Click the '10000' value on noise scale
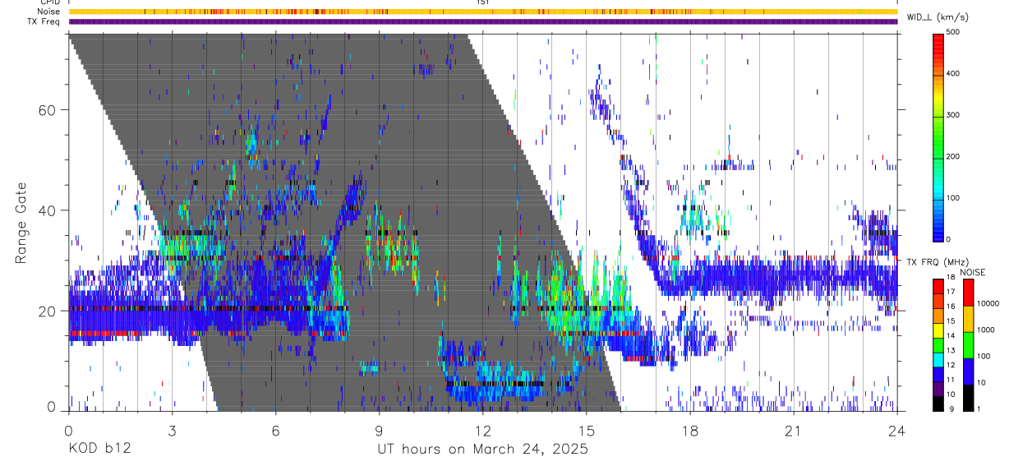Viewport: 1009px width, 466px height. [x=988, y=304]
